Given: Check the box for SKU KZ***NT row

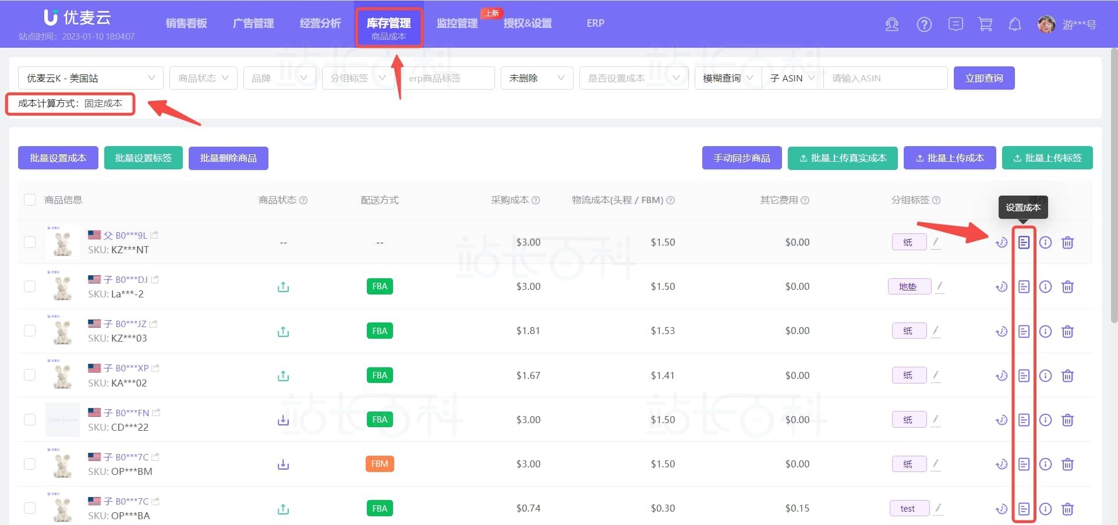Looking at the screenshot, I should pos(30,242).
